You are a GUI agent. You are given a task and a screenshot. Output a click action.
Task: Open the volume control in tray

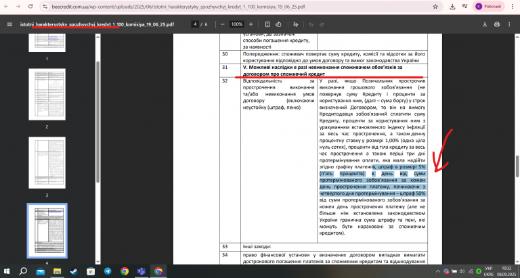(462, 271)
